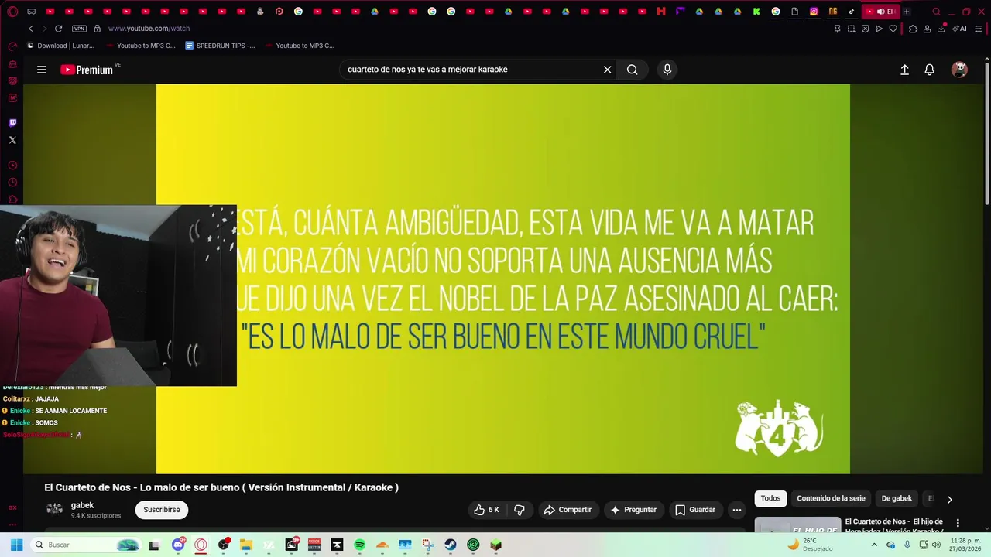Open File Explorer from the taskbar
991x557 pixels.
pos(246,545)
